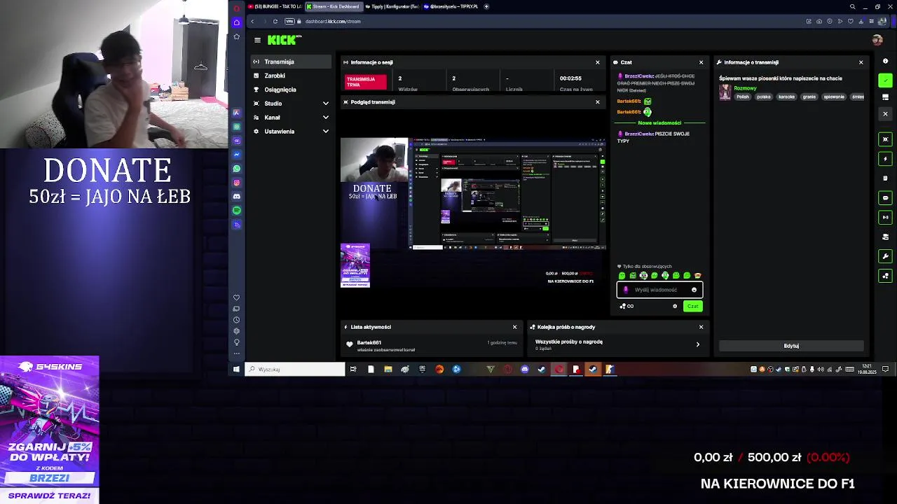Click the info icon in right widget bar

point(885,62)
